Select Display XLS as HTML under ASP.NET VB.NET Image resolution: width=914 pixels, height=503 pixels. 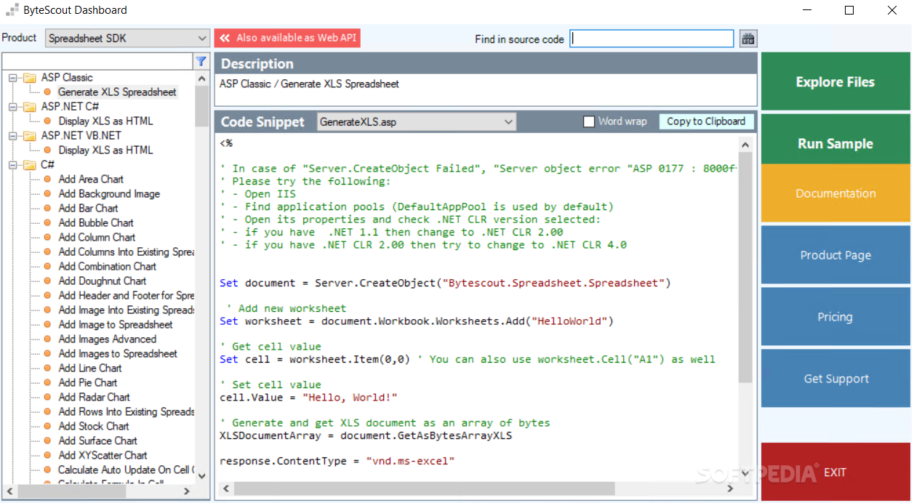tap(105, 150)
